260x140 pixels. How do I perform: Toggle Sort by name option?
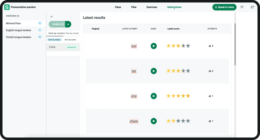[70, 40]
